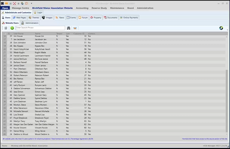Screen dimensions: 230x149
Task: Click the small gray person icon in the quick access bar
Action: coord(18,3)
